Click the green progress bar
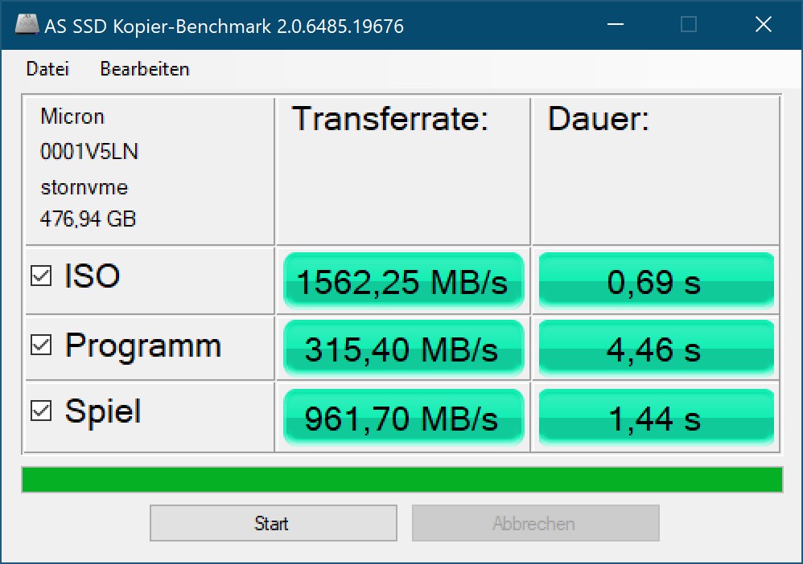 [401, 480]
